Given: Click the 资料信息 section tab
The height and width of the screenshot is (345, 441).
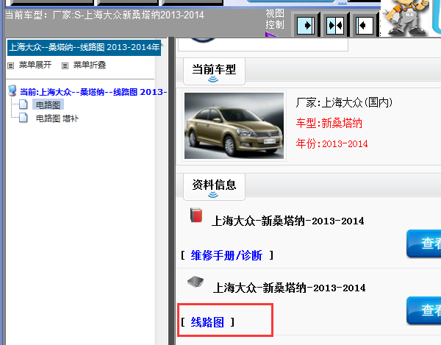Looking at the screenshot, I should tap(214, 186).
